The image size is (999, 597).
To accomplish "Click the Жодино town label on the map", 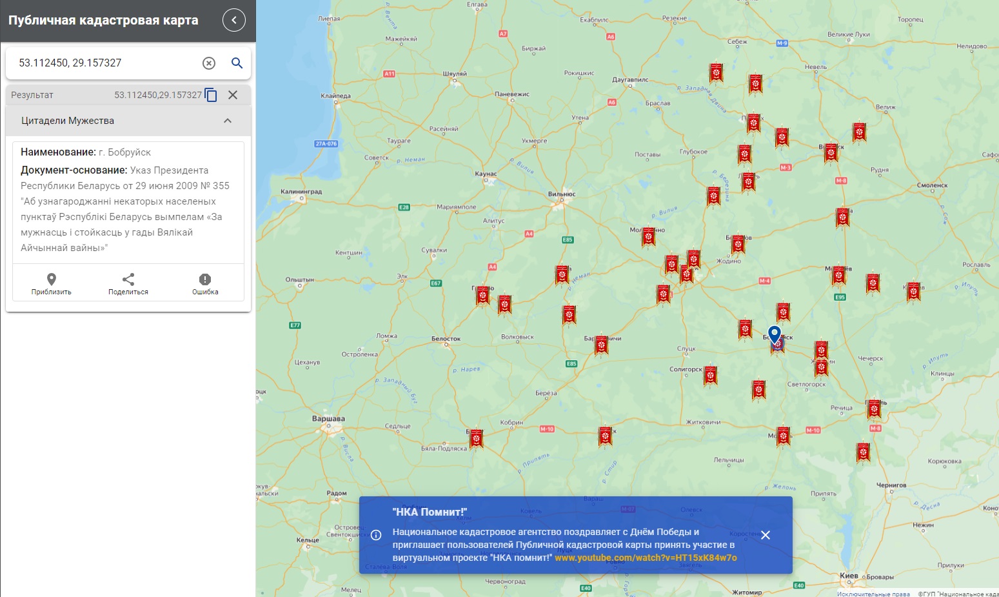I will (x=729, y=261).
